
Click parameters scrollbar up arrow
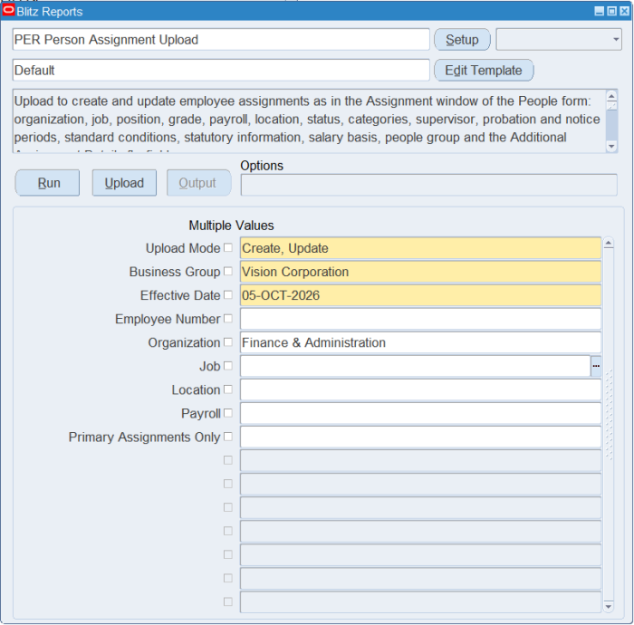coord(608,243)
